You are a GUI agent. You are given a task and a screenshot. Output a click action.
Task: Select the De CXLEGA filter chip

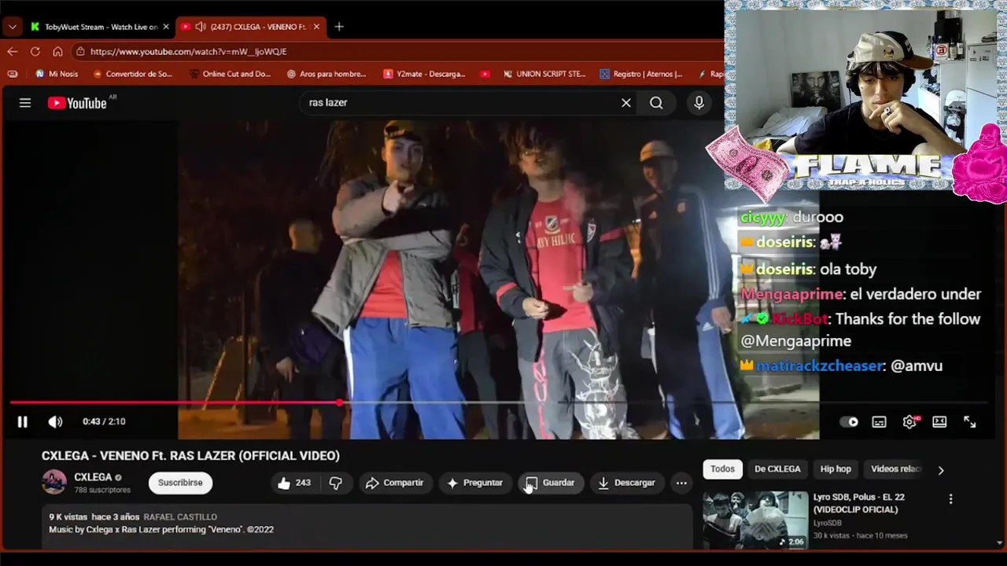(x=777, y=469)
